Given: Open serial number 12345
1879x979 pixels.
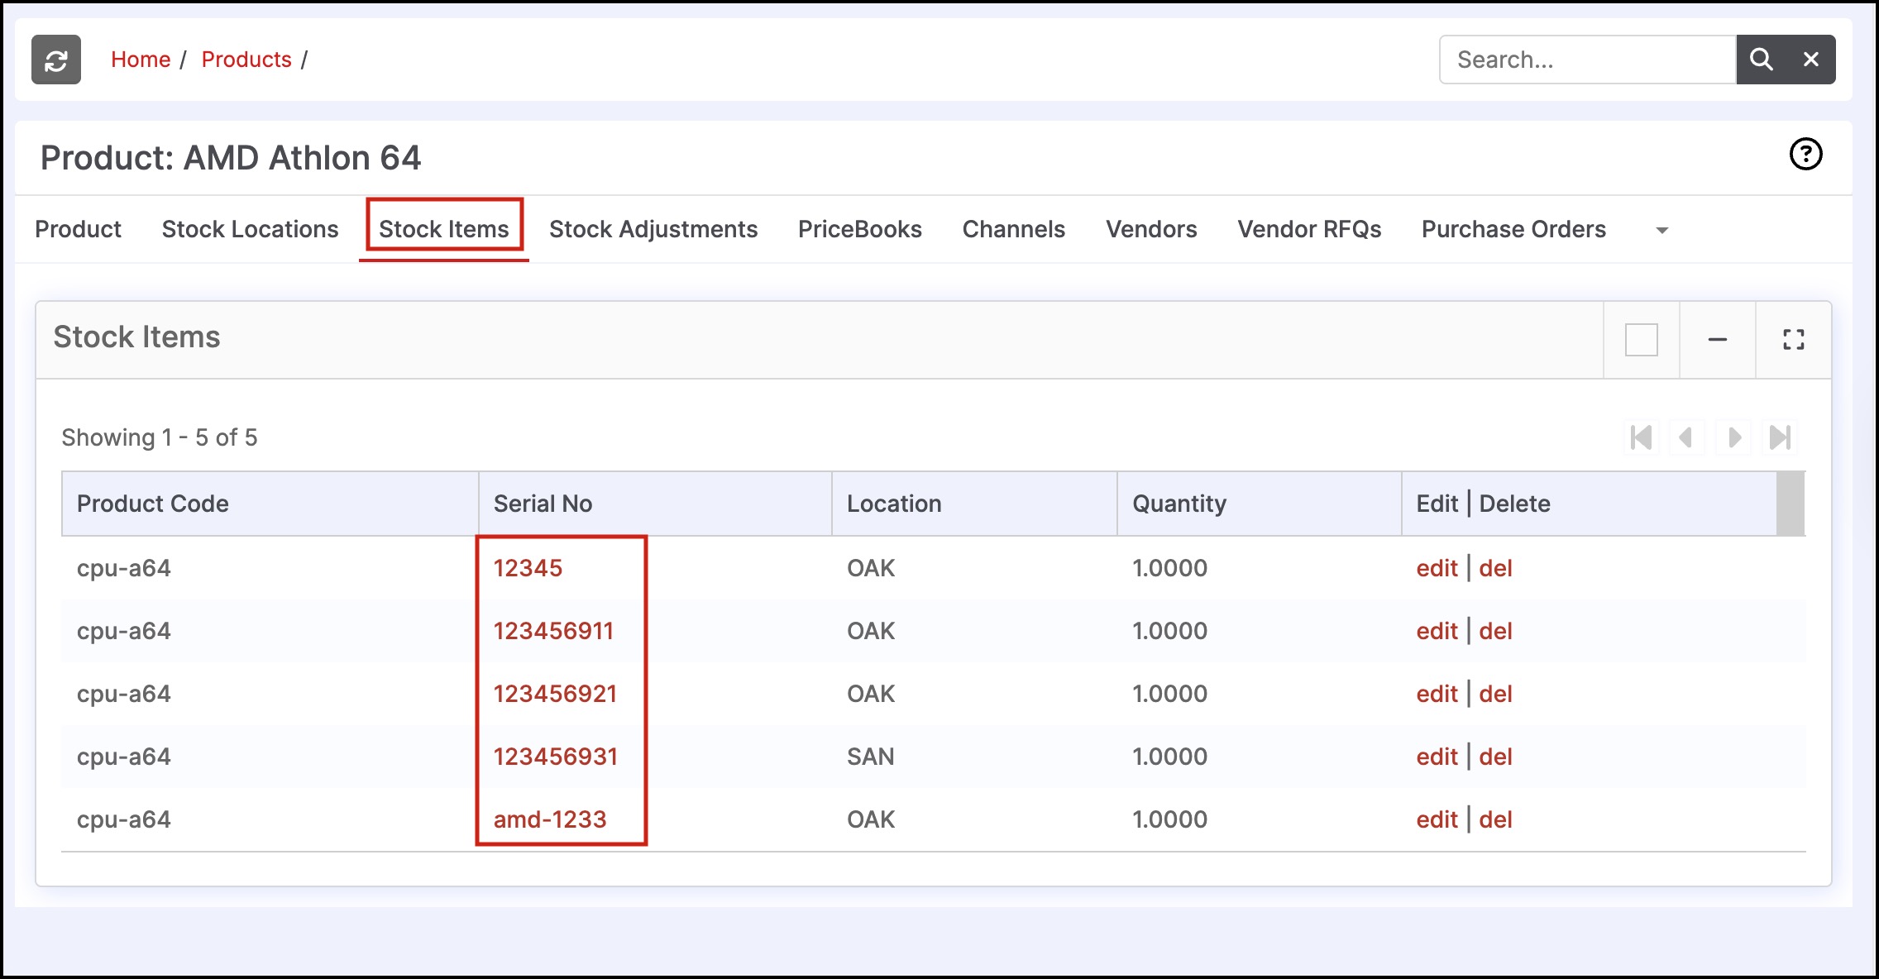Looking at the screenshot, I should pyautogui.click(x=528, y=568).
